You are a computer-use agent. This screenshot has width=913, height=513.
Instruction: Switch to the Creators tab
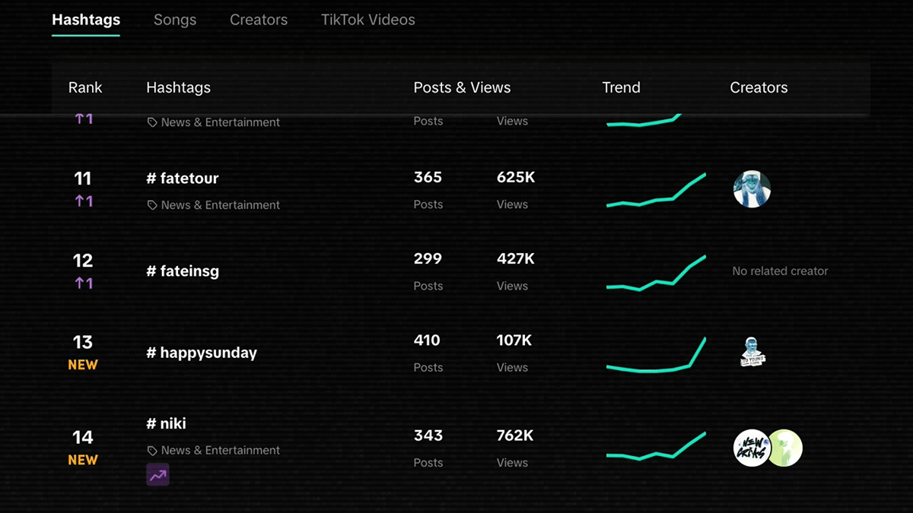pos(259,20)
